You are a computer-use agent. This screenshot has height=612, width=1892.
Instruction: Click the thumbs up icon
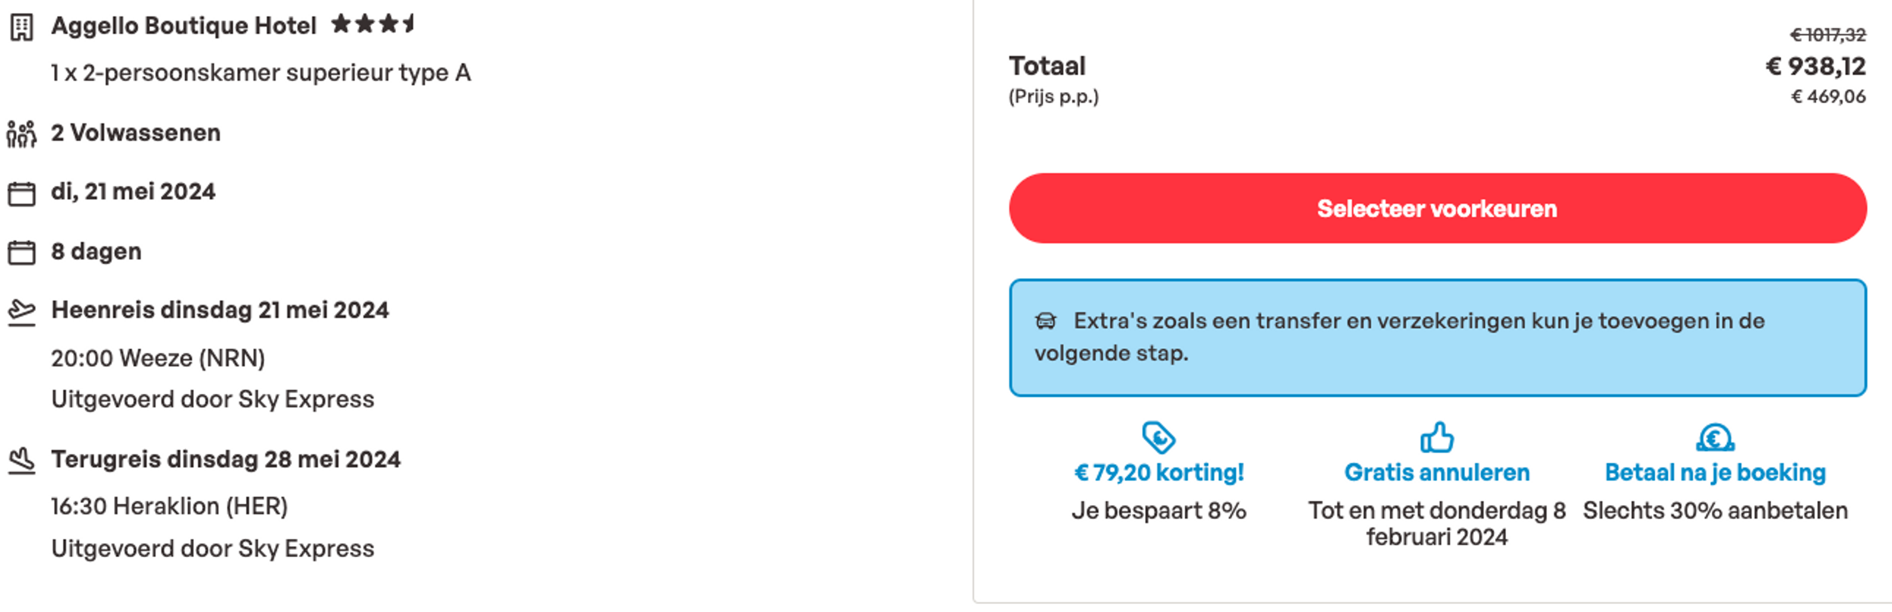pyautogui.click(x=1436, y=437)
